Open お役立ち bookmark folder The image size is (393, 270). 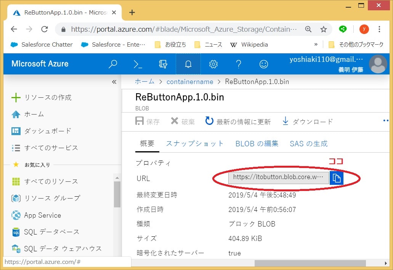click(x=170, y=45)
